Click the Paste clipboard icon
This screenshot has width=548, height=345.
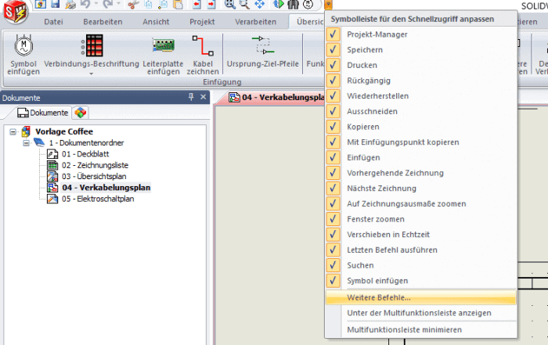pos(178,4)
